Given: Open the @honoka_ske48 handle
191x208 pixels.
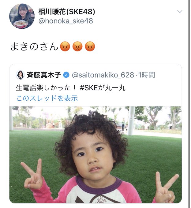Looking at the screenshot, I should tap(66, 21).
